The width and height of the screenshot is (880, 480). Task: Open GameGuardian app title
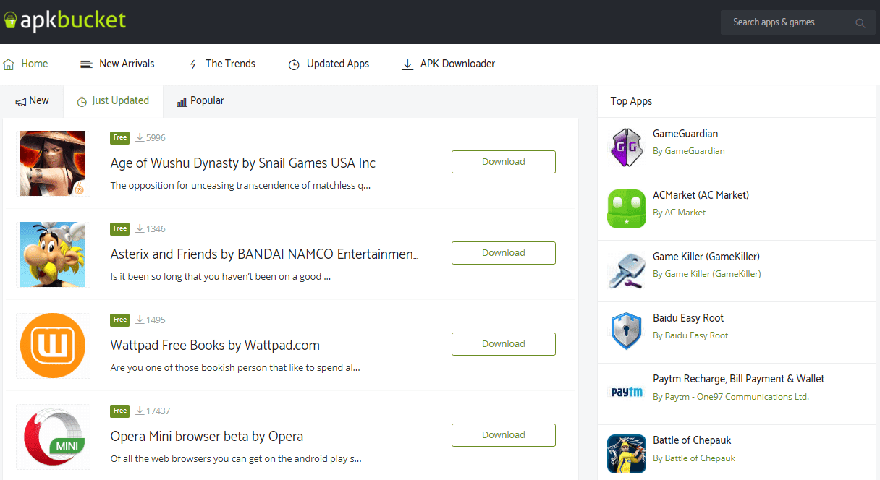point(685,134)
